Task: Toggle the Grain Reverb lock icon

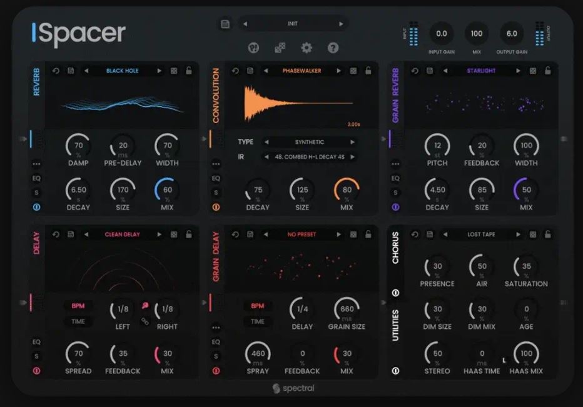Action: [x=548, y=70]
